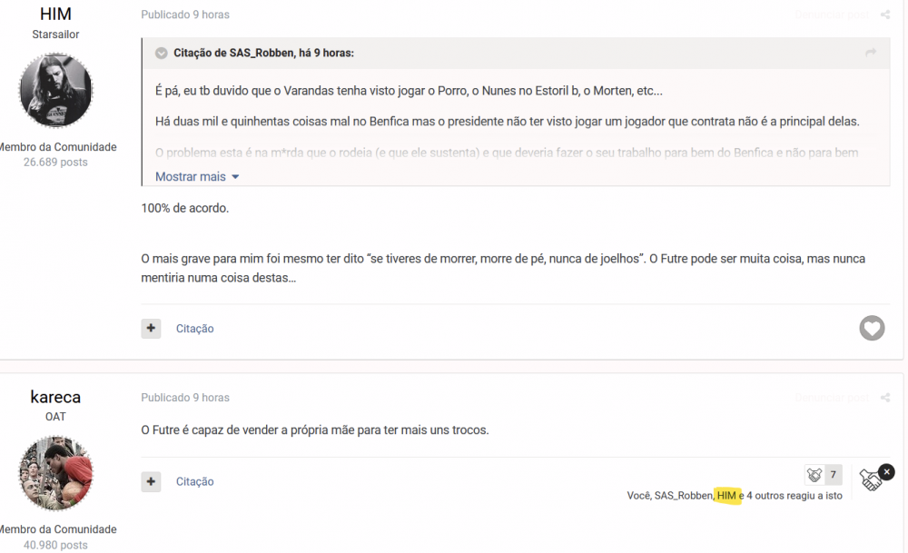Screen dimensions: 908x553
Task: Click Membro da Comunidade under kareca
Action: point(58,529)
